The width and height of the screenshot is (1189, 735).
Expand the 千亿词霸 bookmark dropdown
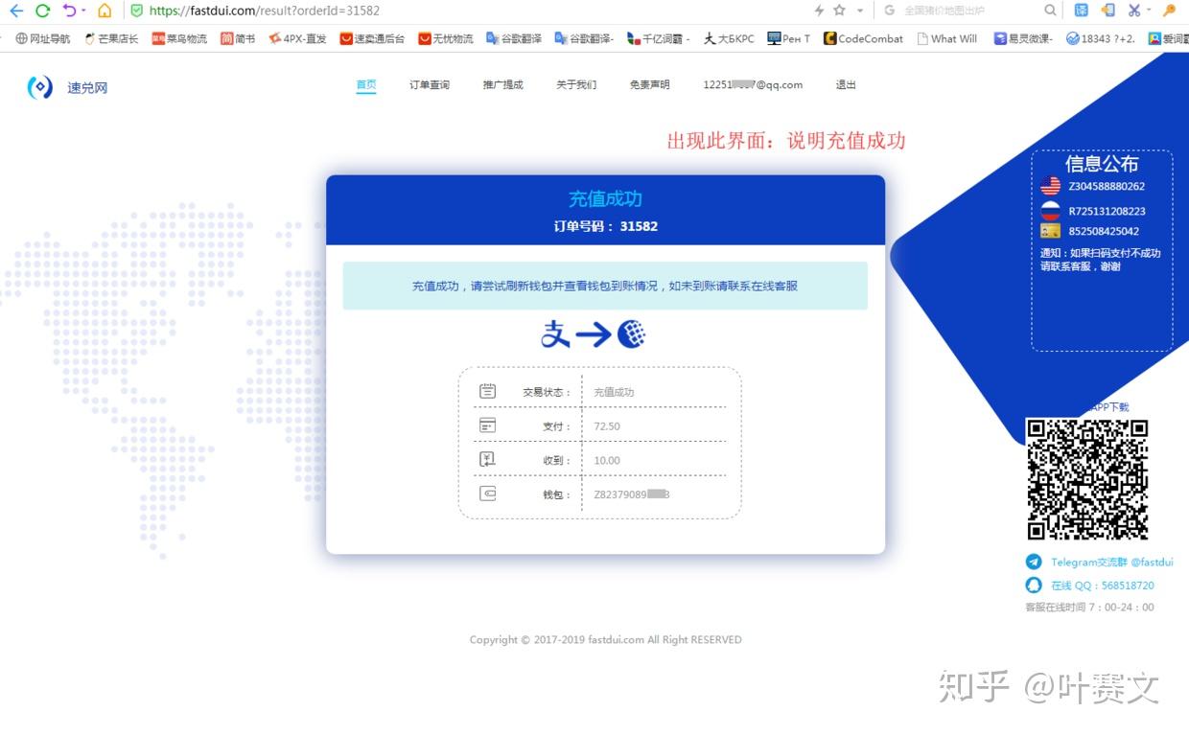click(x=688, y=38)
